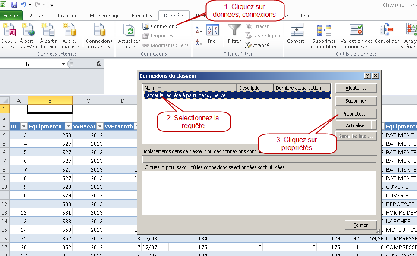The image size is (417, 256).
Task: Expand the Name Box dropdown
Action: (63, 64)
